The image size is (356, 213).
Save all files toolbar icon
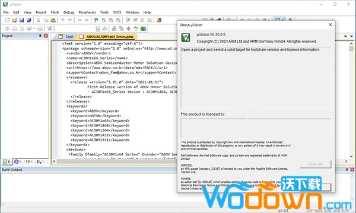(x=29, y=20)
